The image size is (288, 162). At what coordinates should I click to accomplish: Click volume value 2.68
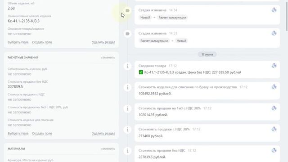pyautogui.click(x=11, y=8)
